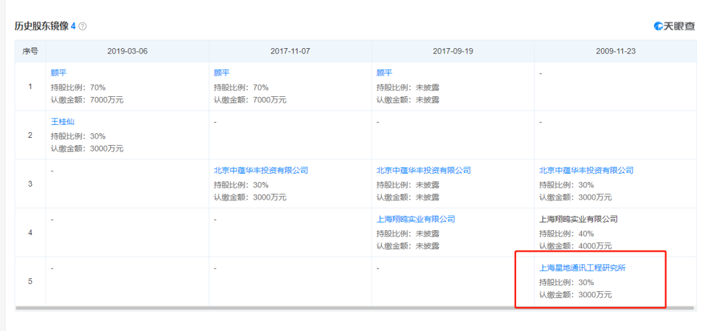
Task: Open 顾平 link in the 2019-03-06 column
Action: 59,73
